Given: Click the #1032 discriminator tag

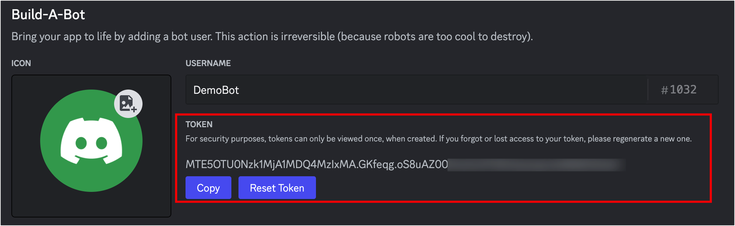Looking at the screenshot, I should point(679,90).
